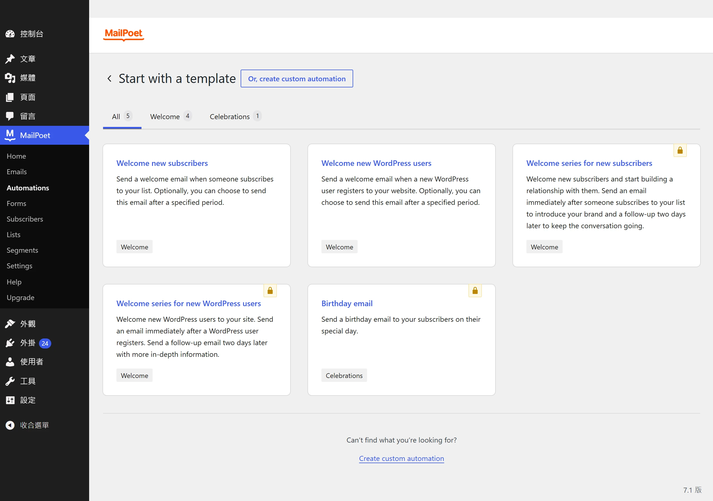The image size is (713, 501).
Task: Click the All tab count badge 5
Action: (x=128, y=116)
